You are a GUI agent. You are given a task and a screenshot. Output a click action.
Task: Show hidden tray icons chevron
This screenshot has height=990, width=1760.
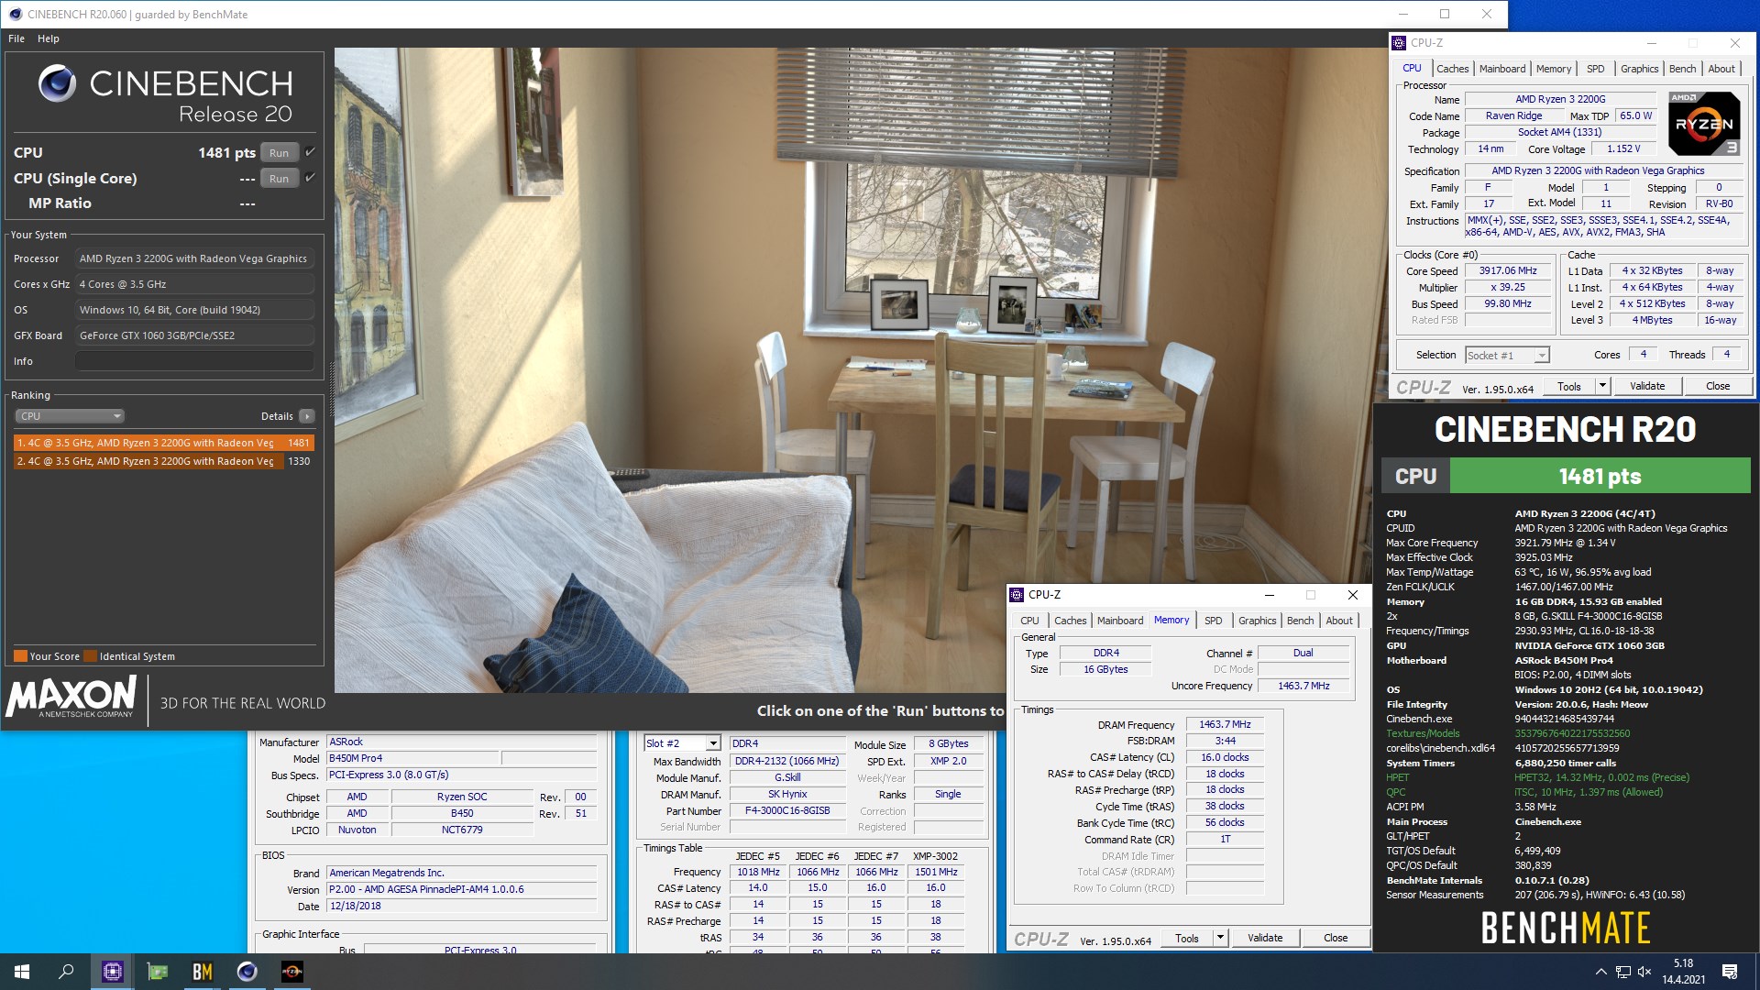pyautogui.click(x=1600, y=972)
